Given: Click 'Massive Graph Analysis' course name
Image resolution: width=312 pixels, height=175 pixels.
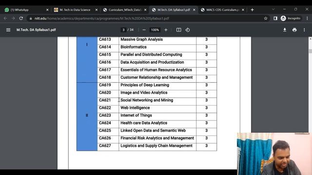Looking at the screenshot, I should [141, 39].
